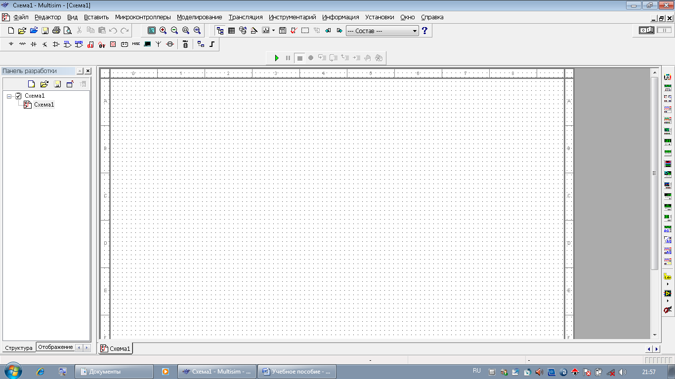Create new file from the main toolbar
675x379 pixels.
tap(11, 30)
